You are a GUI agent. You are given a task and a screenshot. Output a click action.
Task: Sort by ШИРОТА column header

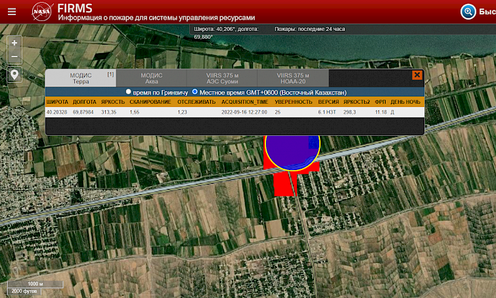(x=57, y=102)
